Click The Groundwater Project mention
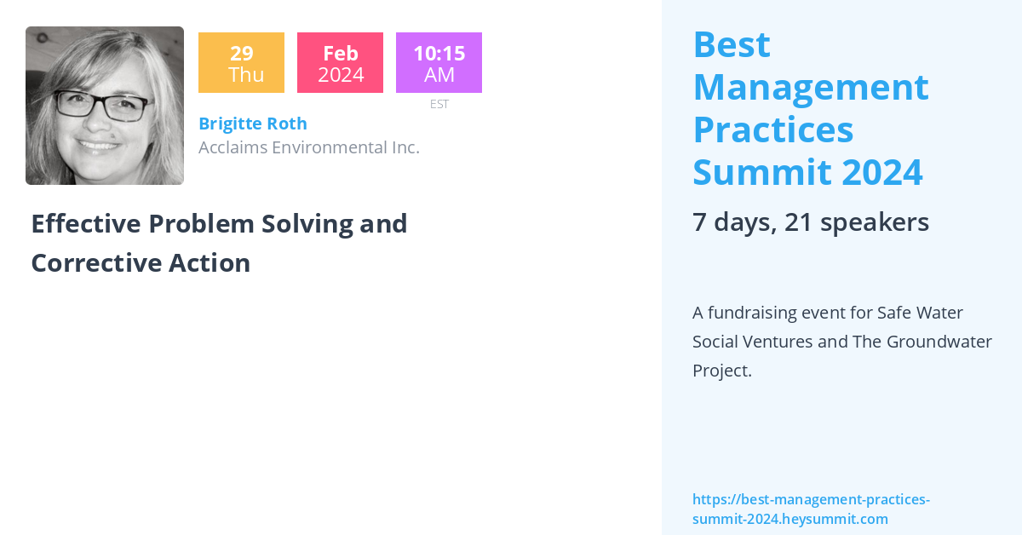The image size is (1022, 535). click(x=842, y=356)
